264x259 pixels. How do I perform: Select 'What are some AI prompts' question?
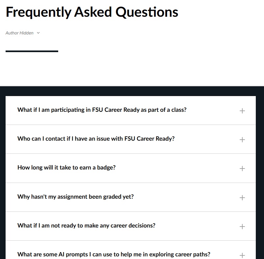(x=114, y=254)
